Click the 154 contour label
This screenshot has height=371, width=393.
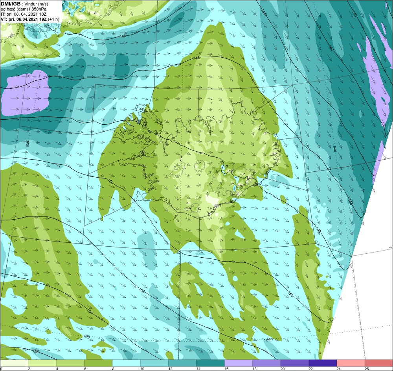pyautogui.click(x=90, y=311)
